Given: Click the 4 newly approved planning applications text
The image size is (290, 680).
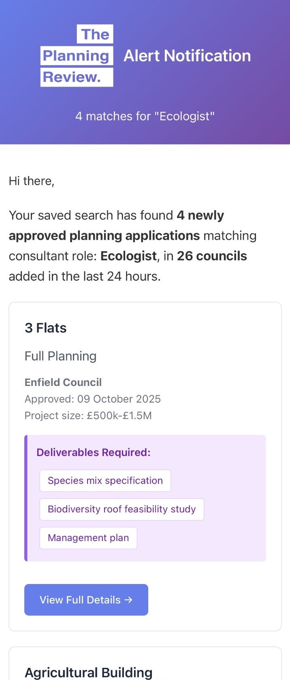Looking at the screenshot, I should [x=116, y=225].
